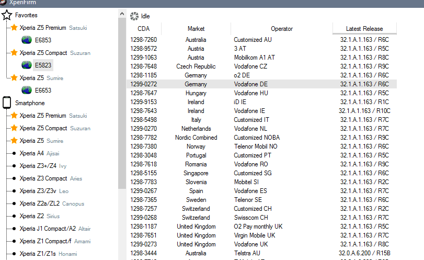Click the star next to Favorites Xperia Z5 Sumire

click(14, 78)
